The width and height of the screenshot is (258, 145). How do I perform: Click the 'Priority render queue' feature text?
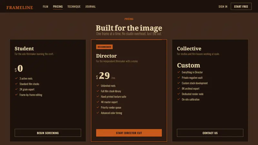click(x=111, y=108)
